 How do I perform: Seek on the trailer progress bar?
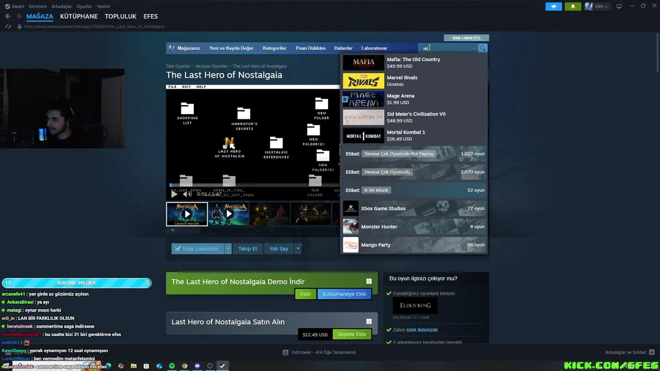click(255, 185)
